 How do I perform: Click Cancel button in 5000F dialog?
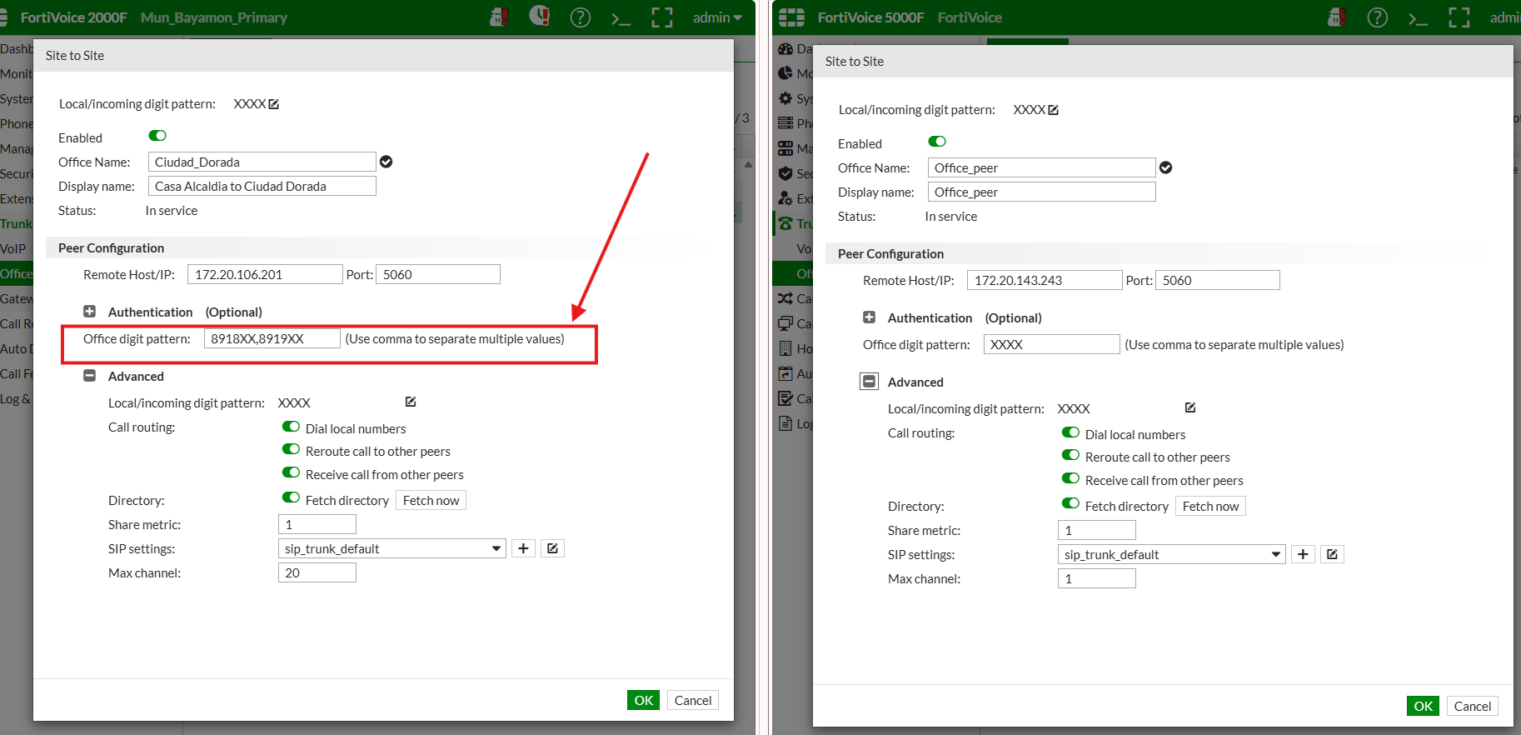(1473, 706)
